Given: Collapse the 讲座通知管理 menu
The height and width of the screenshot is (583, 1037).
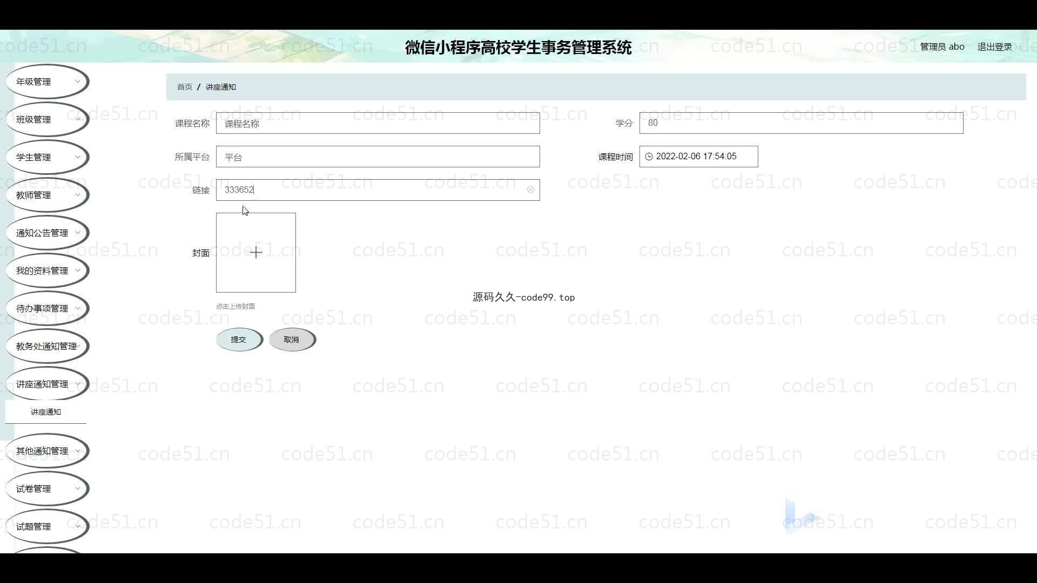Looking at the screenshot, I should tap(47, 384).
